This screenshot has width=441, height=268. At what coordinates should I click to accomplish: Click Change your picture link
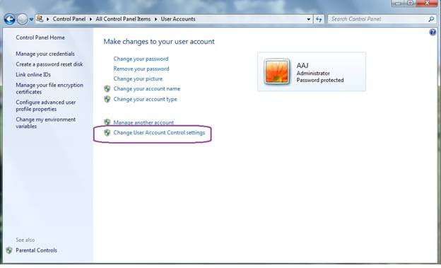138,78
